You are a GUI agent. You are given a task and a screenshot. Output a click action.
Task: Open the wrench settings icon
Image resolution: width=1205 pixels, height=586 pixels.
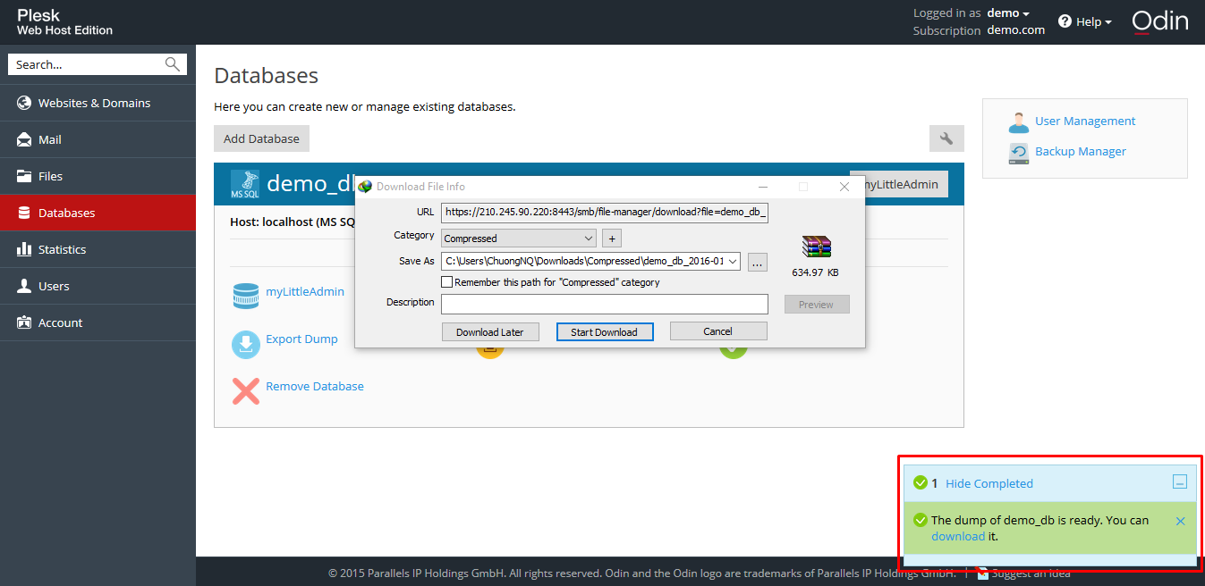[946, 138]
